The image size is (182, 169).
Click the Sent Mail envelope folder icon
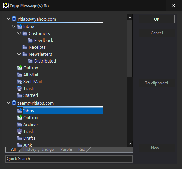19,82
